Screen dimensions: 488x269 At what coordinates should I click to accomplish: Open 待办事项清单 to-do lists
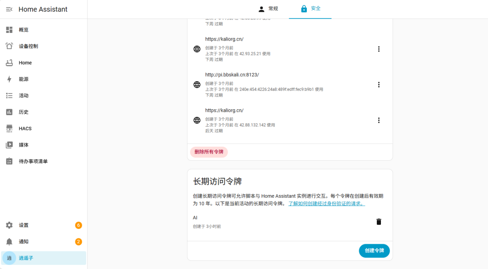point(43,162)
